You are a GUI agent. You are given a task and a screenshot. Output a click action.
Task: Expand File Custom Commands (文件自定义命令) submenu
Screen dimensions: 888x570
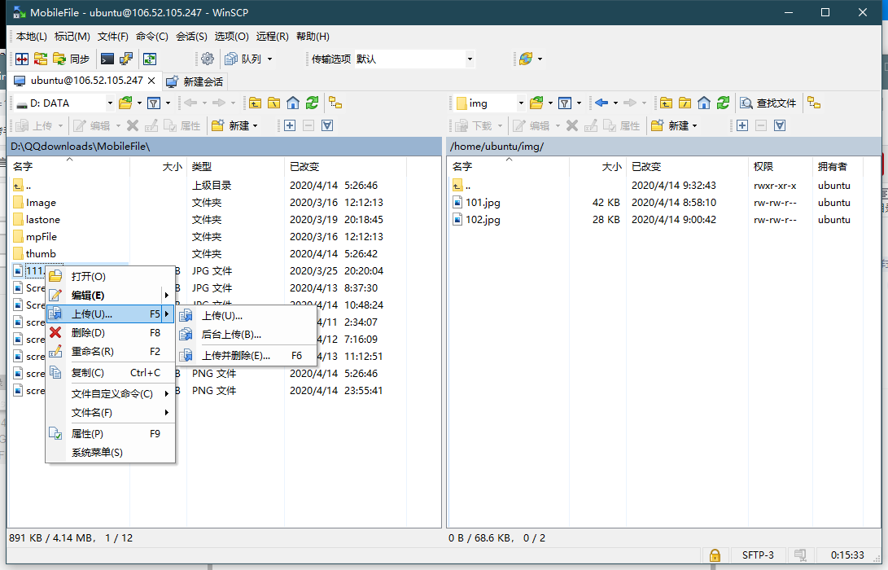point(111,394)
